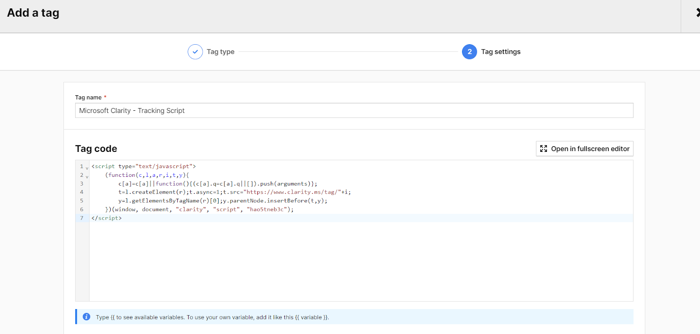Click line number 3 in gutter
Screen dimensions: 700x334
tap(81, 184)
